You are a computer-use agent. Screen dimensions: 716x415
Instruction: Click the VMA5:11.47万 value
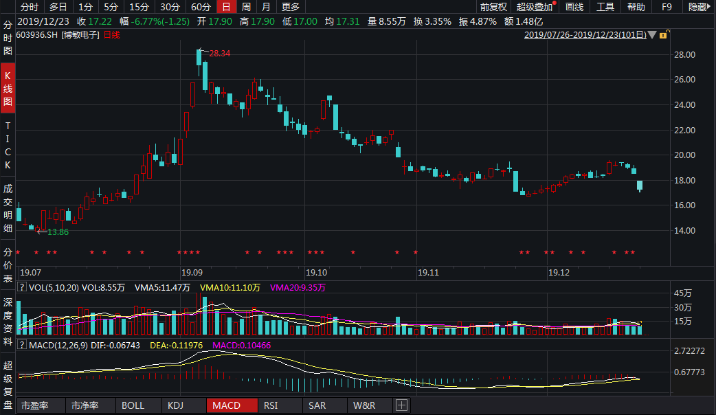pyautogui.click(x=162, y=288)
